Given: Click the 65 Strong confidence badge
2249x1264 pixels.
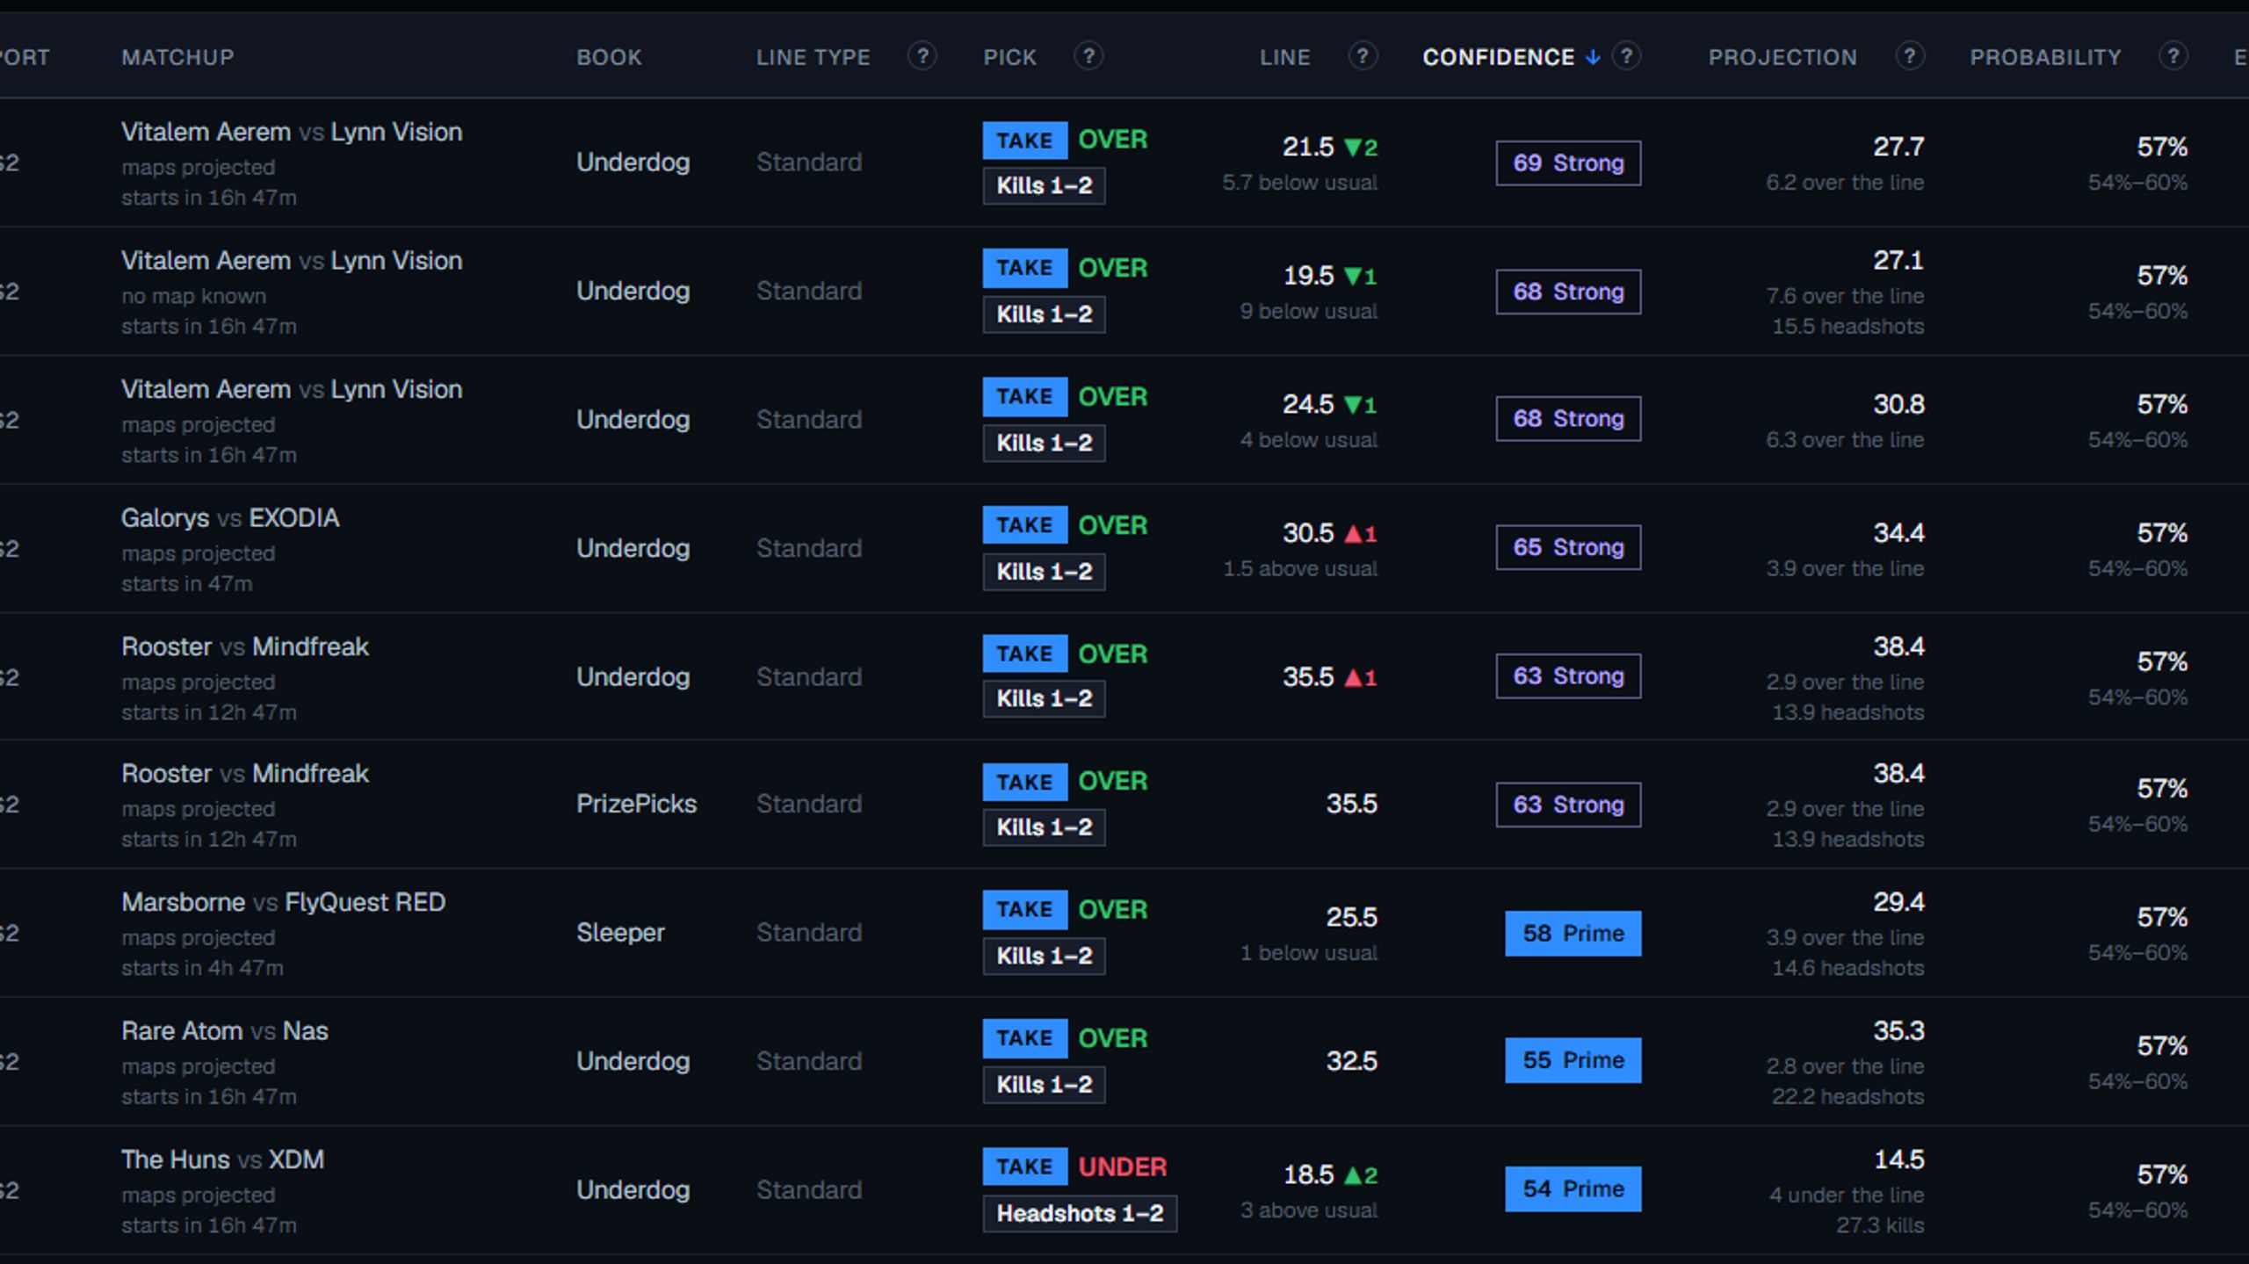Looking at the screenshot, I should coord(1568,547).
